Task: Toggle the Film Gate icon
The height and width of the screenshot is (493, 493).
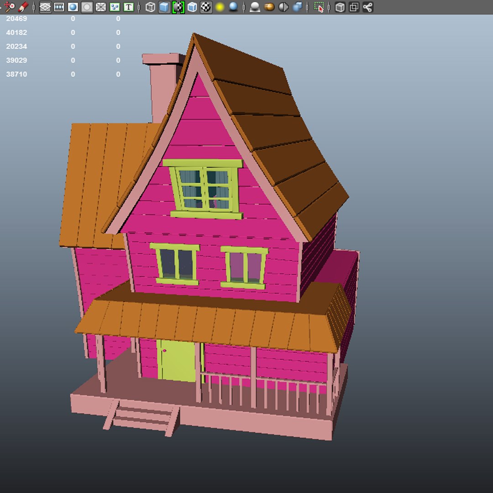Action: tap(59, 7)
